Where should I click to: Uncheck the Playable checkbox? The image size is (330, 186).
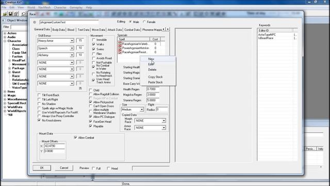91,126
